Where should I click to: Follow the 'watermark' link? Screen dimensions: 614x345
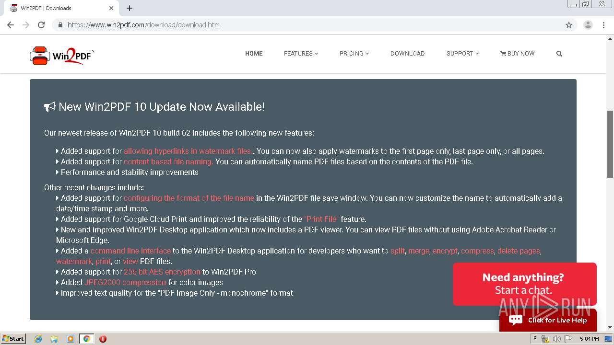74,261
